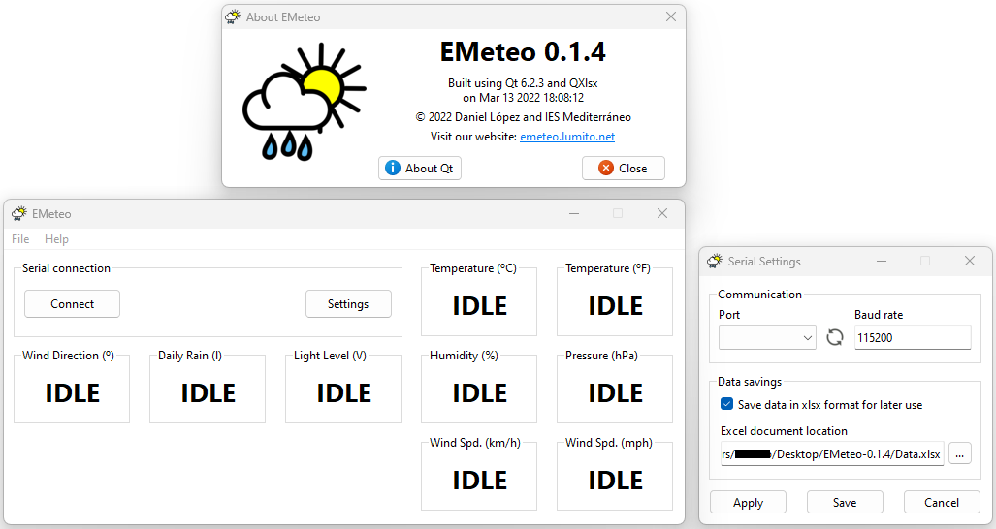Cancel the Serial Settings dialog
The width and height of the screenshot is (996, 529).
coord(942,503)
